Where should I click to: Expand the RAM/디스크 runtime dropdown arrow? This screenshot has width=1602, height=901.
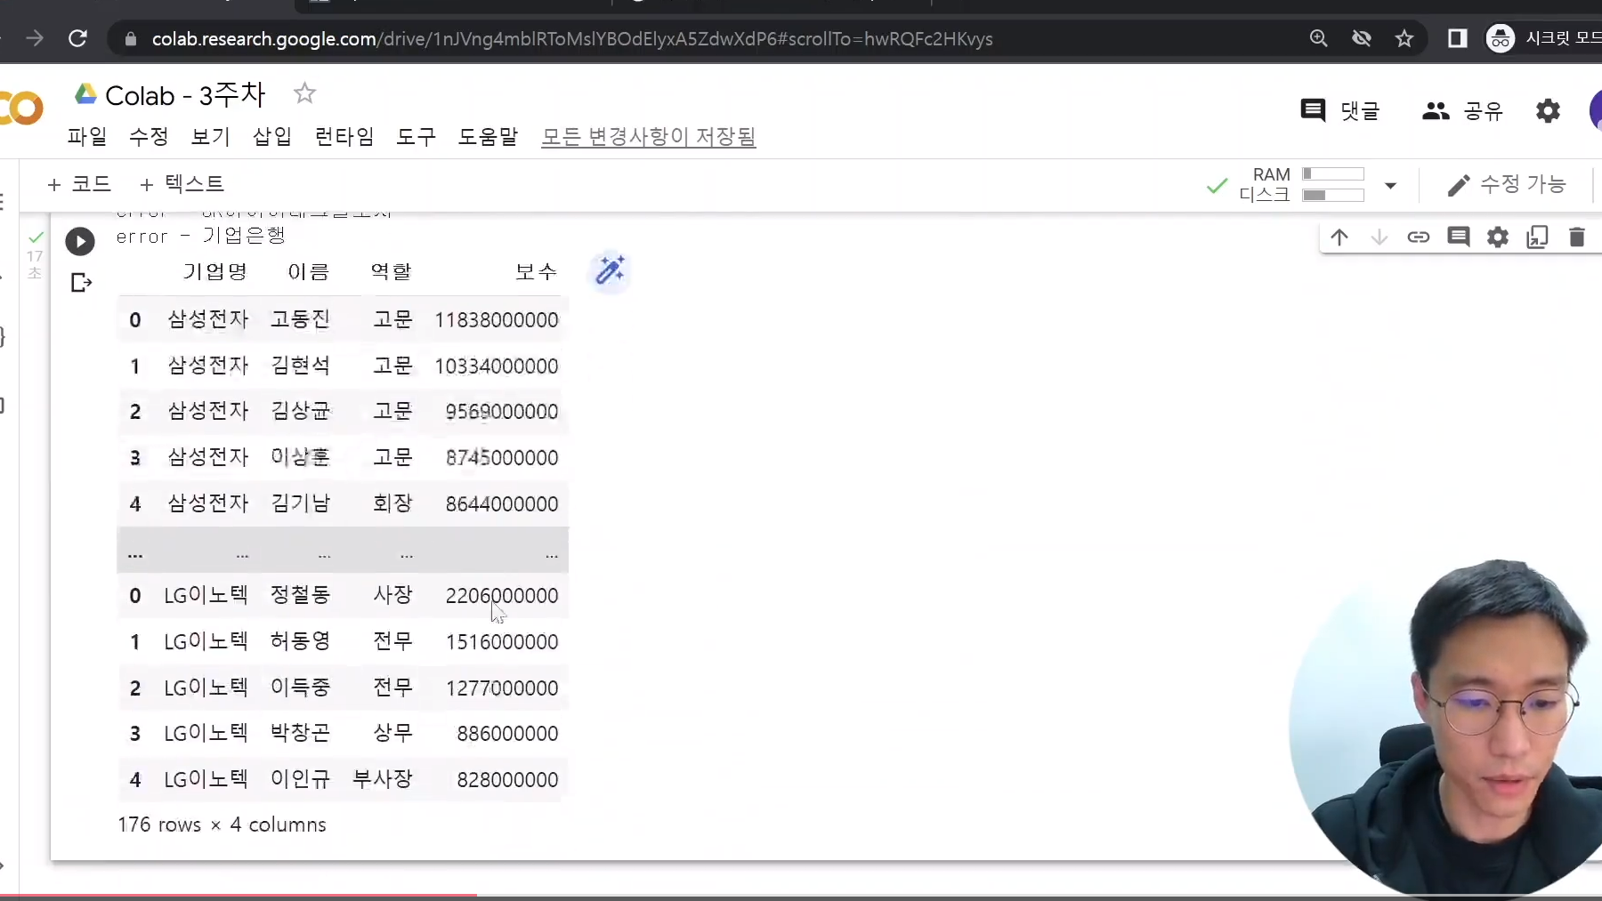click(1390, 185)
